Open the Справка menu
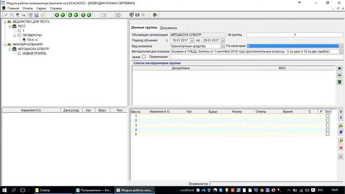The height and width of the screenshot is (194, 345). 56,9
